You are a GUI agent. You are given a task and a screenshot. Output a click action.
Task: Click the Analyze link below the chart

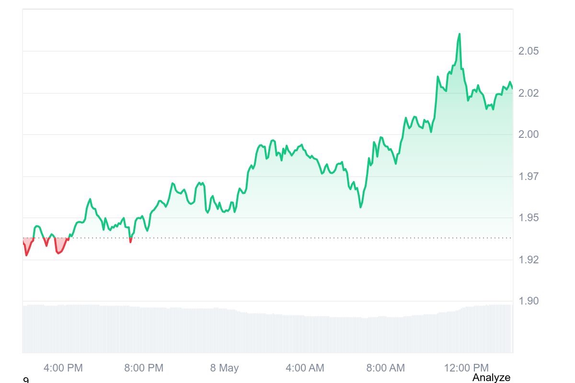tap(491, 377)
